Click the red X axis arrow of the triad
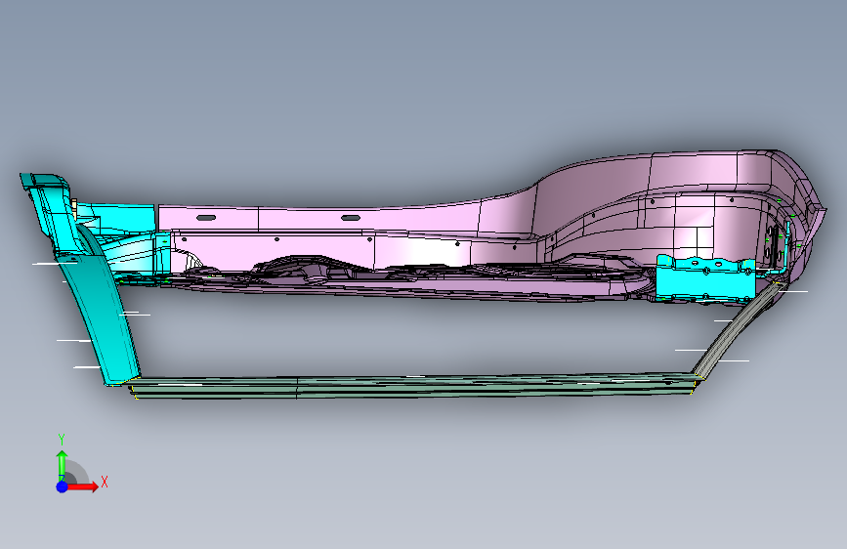 click(82, 486)
